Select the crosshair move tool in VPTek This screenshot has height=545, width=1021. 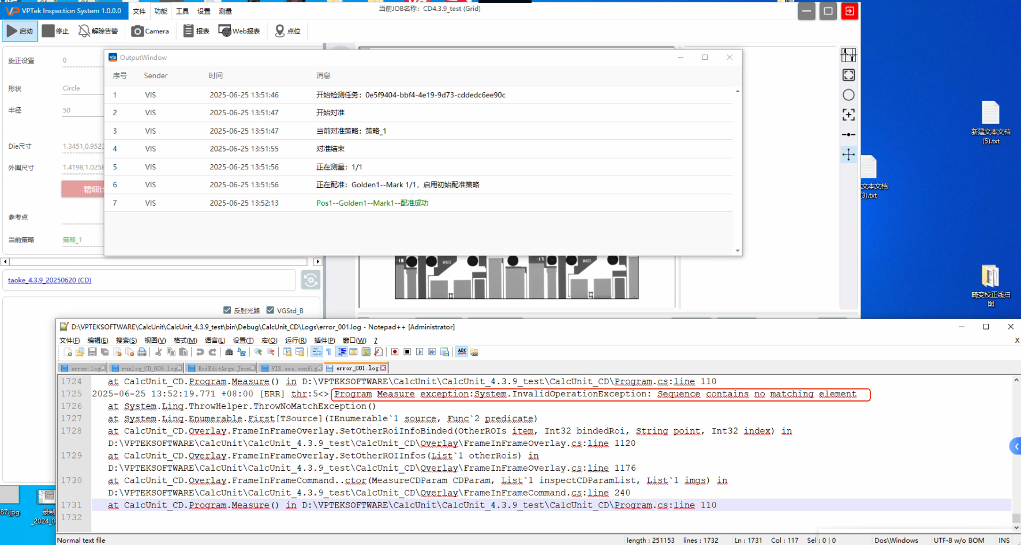tap(848, 154)
